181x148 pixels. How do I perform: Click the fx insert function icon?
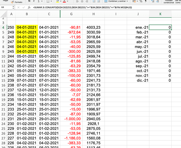click(29, 7)
